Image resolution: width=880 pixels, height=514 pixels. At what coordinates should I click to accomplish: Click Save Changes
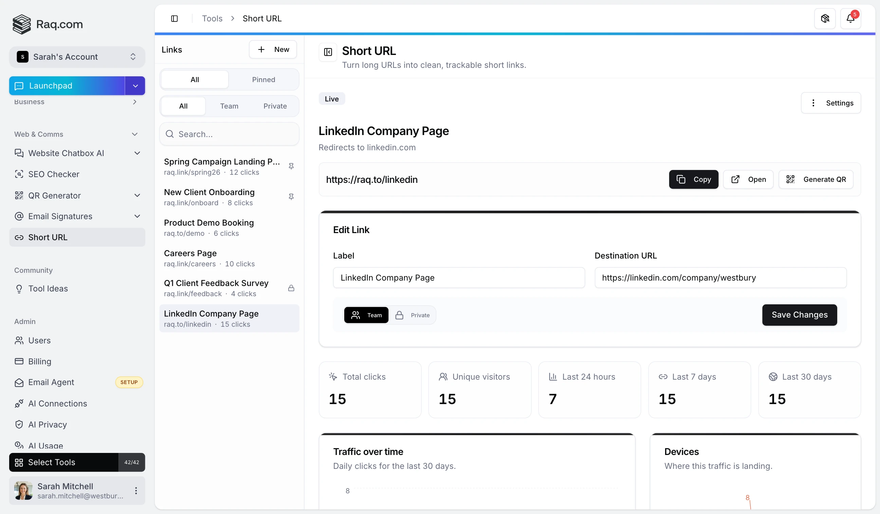[799, 315]
